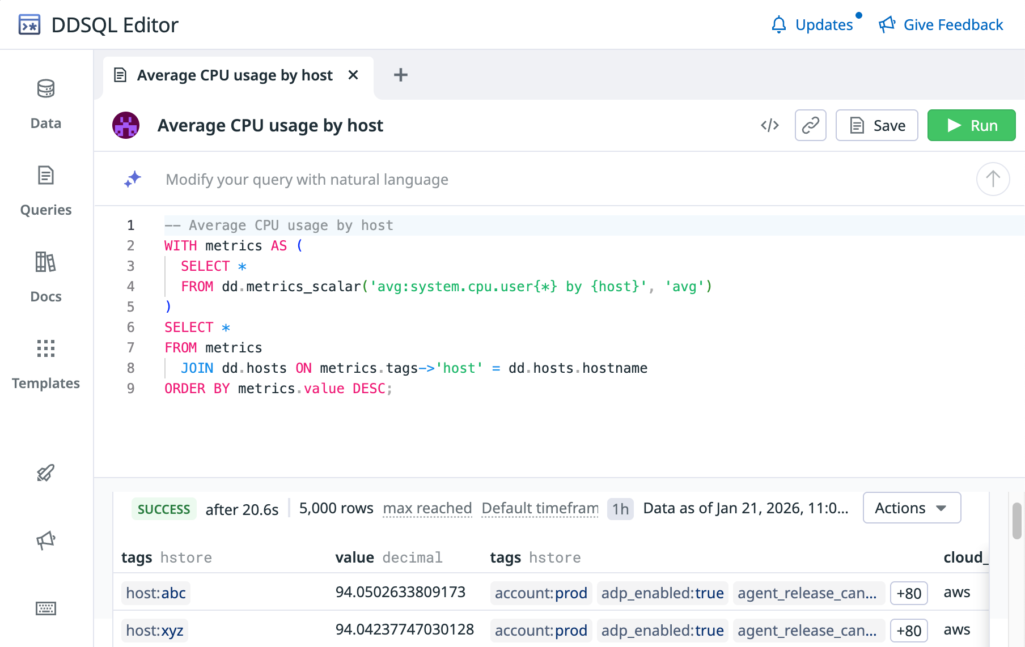Copy query link with chain icon
Viewport: 1025px width, 647px height.
(810, 125)
